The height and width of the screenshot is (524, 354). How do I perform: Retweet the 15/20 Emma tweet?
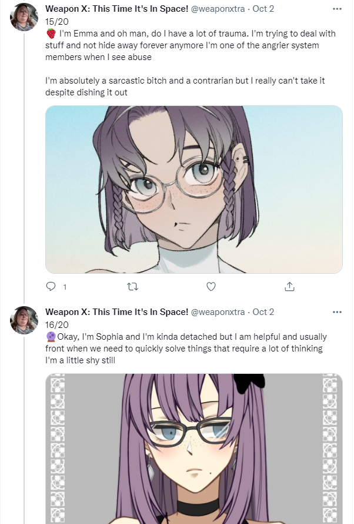click(x=133, y=286)
